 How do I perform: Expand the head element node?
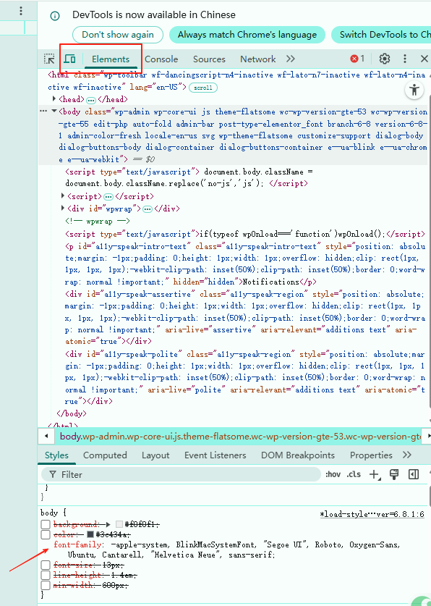click(x=54, y=99)
